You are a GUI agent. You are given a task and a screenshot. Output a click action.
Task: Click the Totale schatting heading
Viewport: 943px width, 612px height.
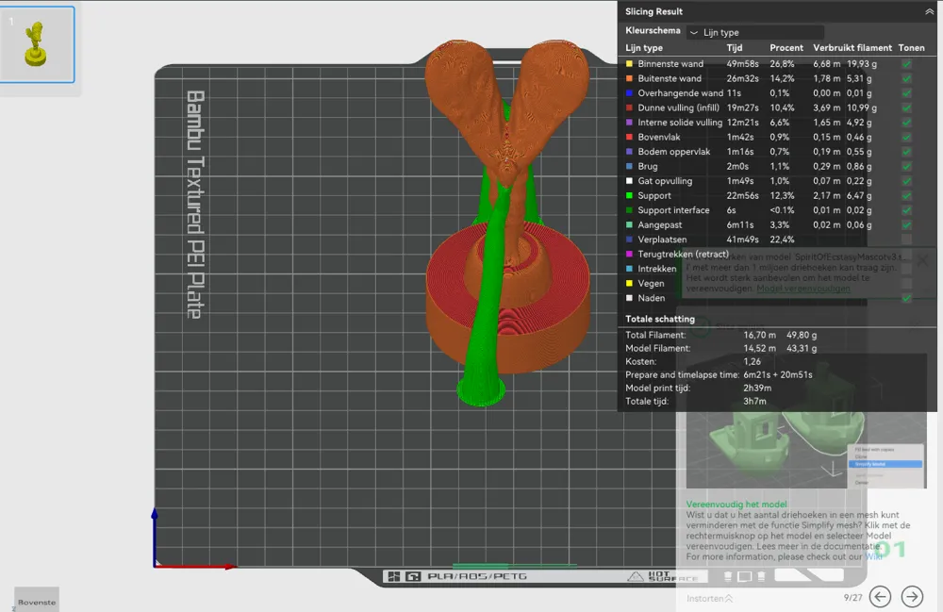(x=660, y=319)
